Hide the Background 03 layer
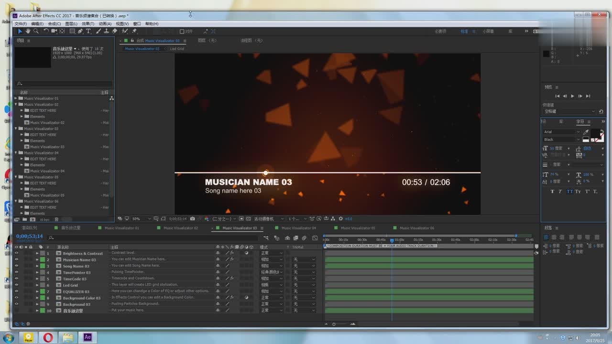612x344 pixels. pos(16,304)
